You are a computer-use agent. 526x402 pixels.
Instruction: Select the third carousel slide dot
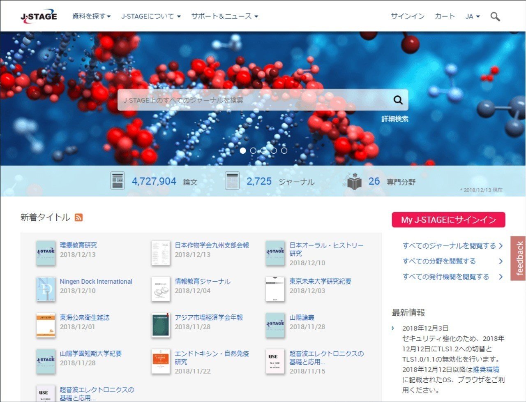click(x=263, y=150)
